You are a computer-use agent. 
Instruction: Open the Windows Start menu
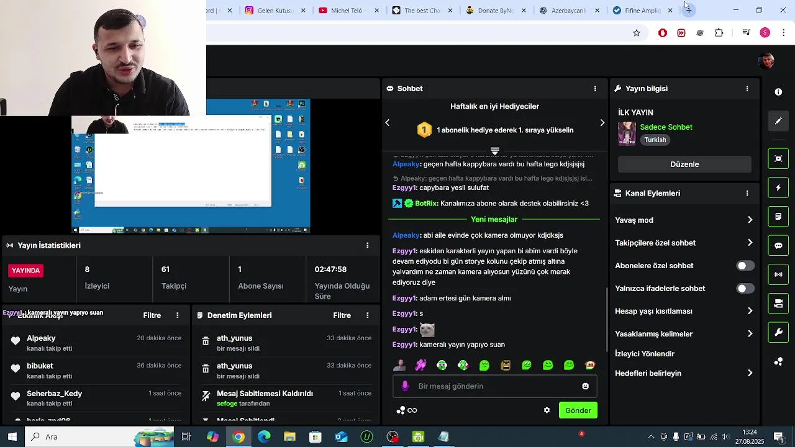click(x=12, y=437)
